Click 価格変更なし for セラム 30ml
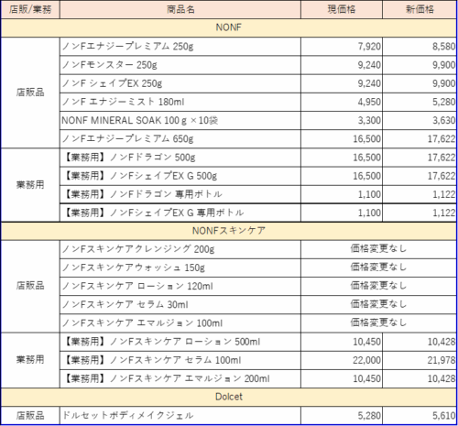The image size is (458, 426). pos(378,304)
